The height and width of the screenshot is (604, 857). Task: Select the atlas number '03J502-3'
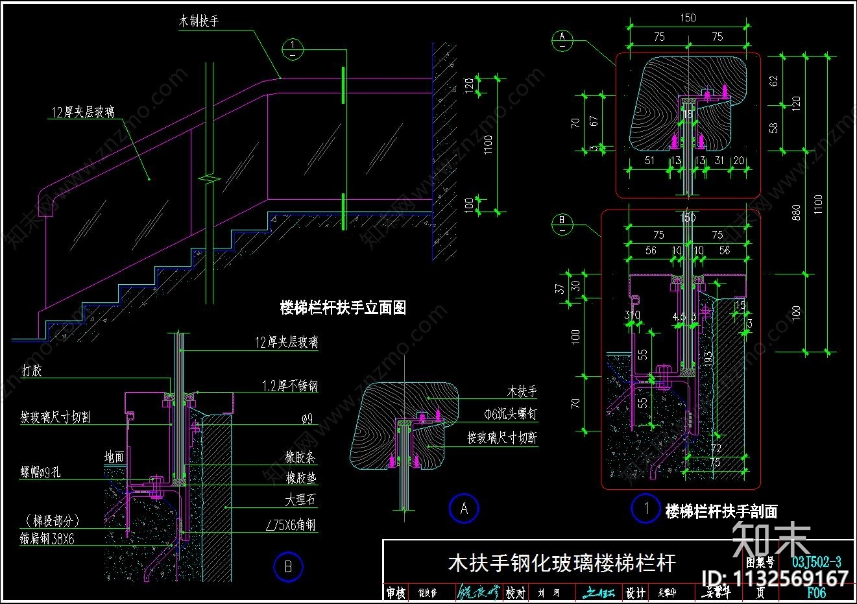click(816, 561)
